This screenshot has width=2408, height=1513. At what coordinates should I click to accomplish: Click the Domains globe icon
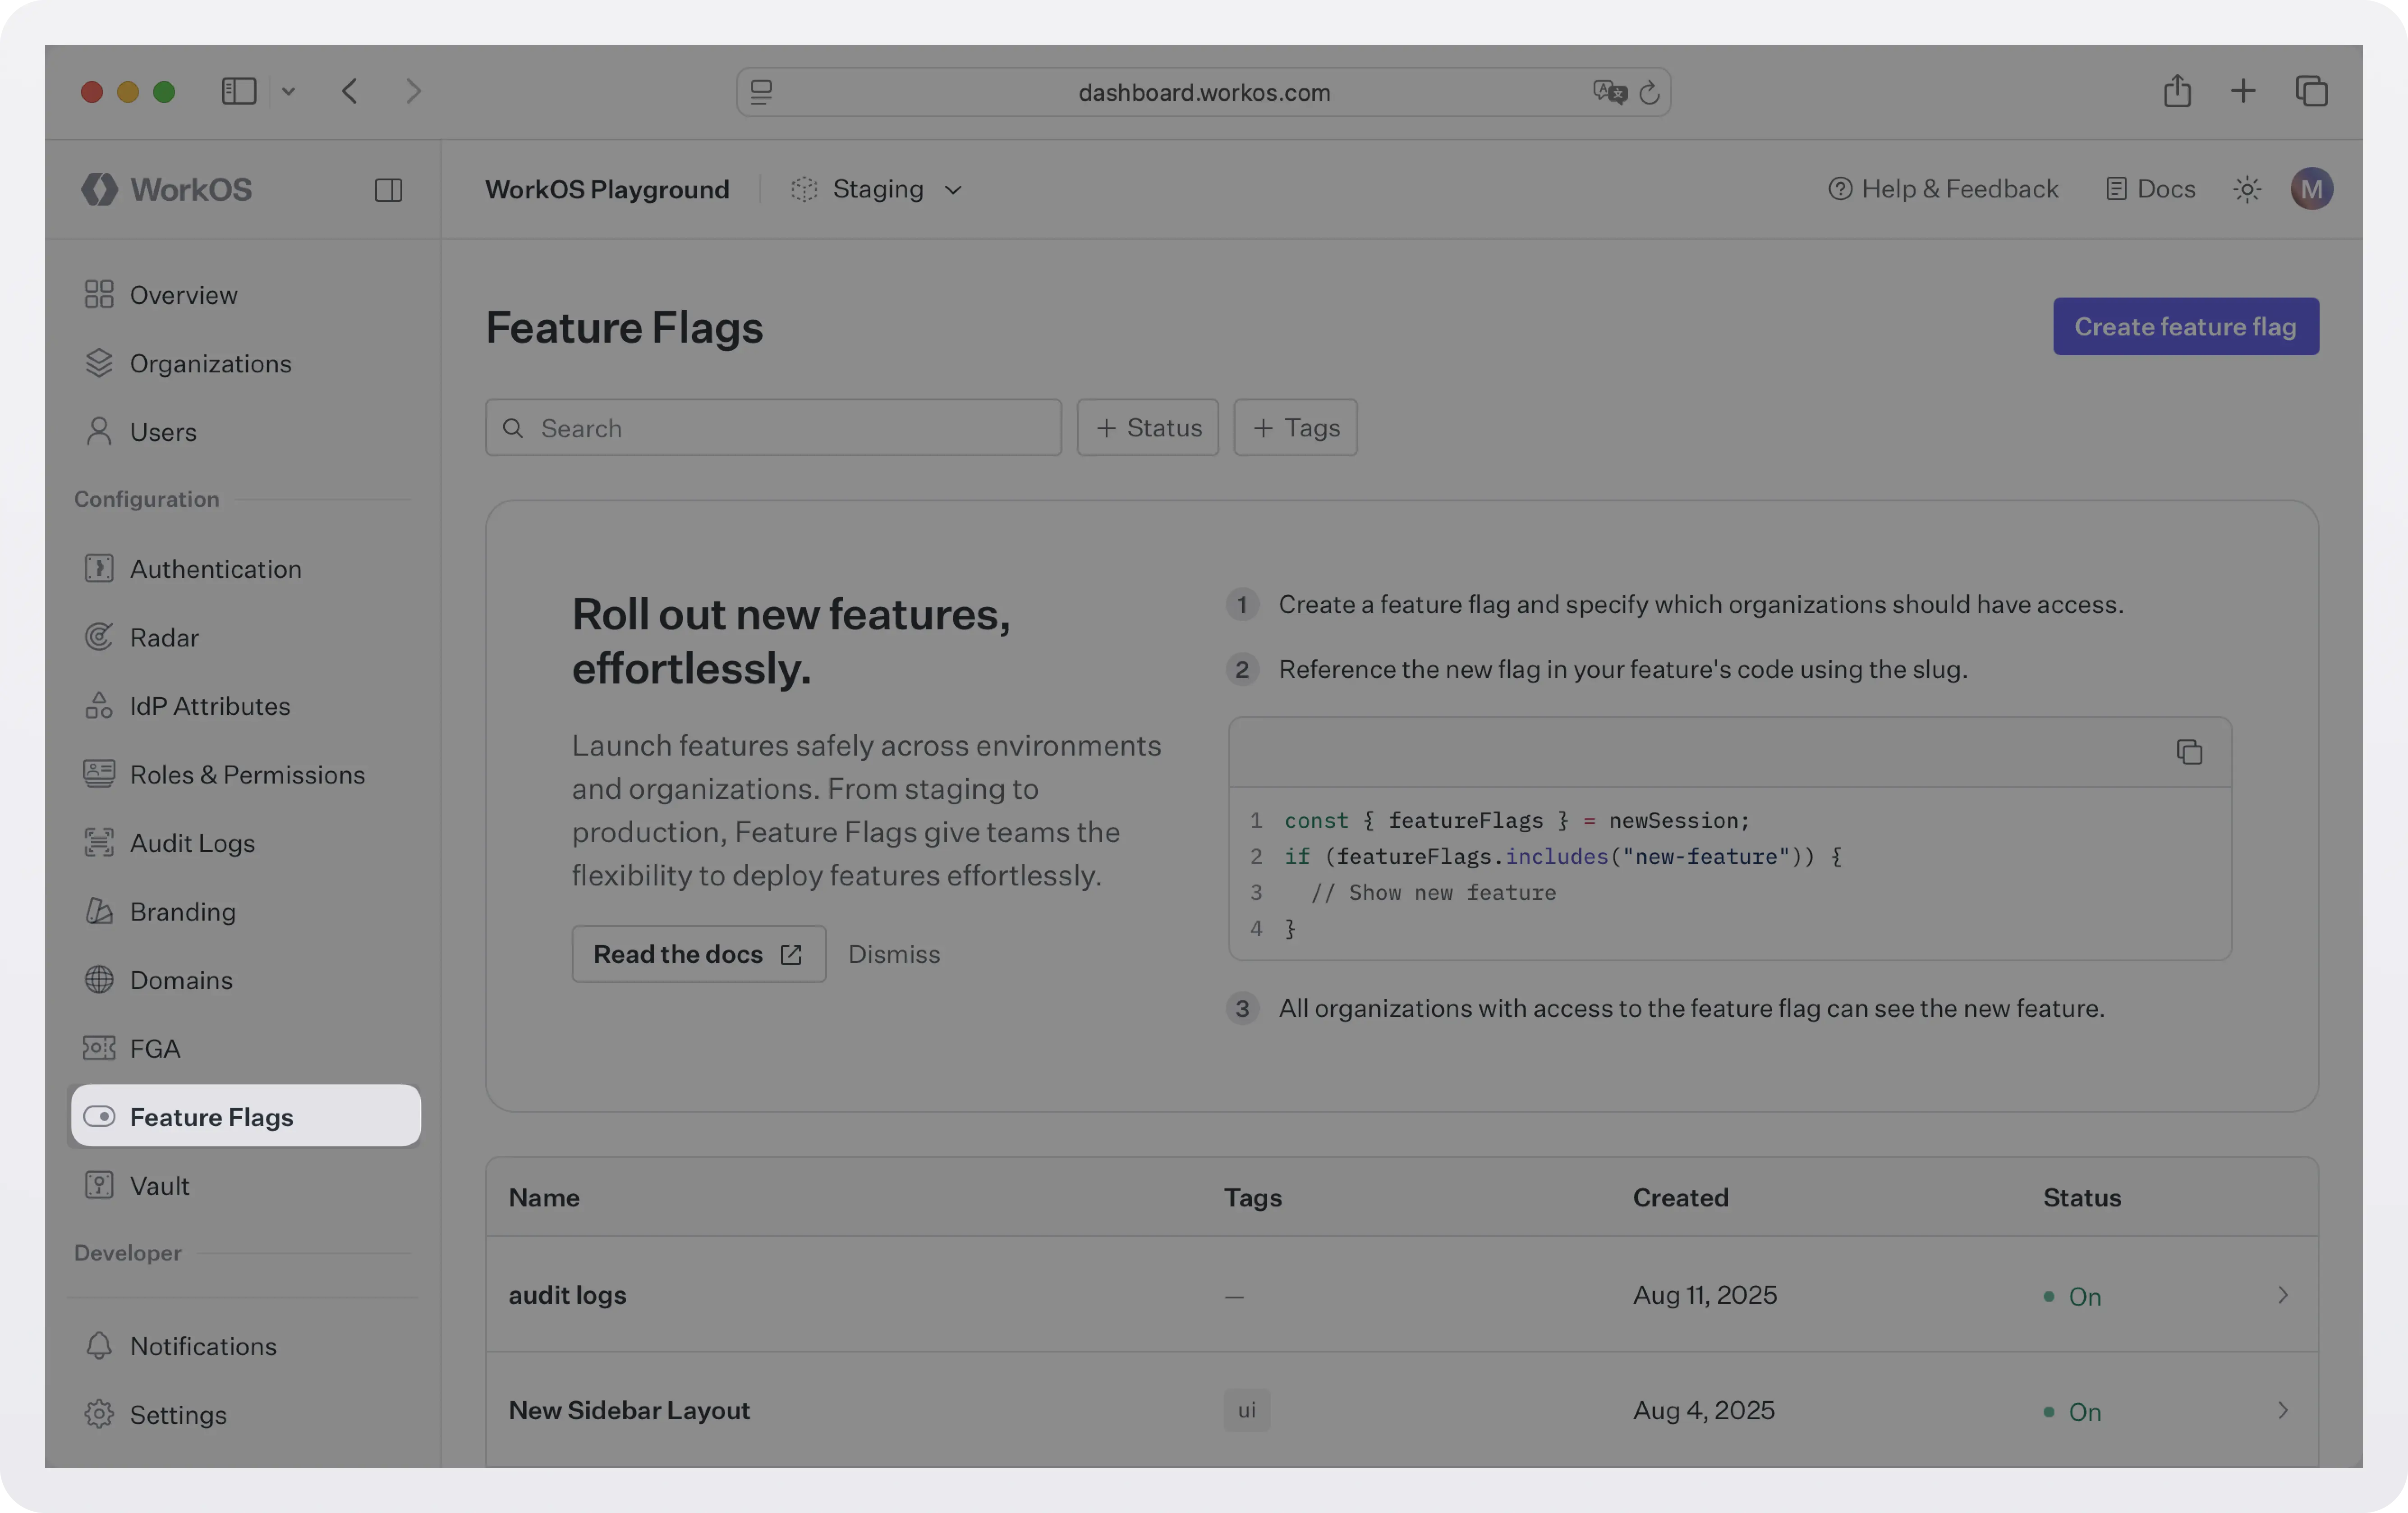[x=99, y=979]
